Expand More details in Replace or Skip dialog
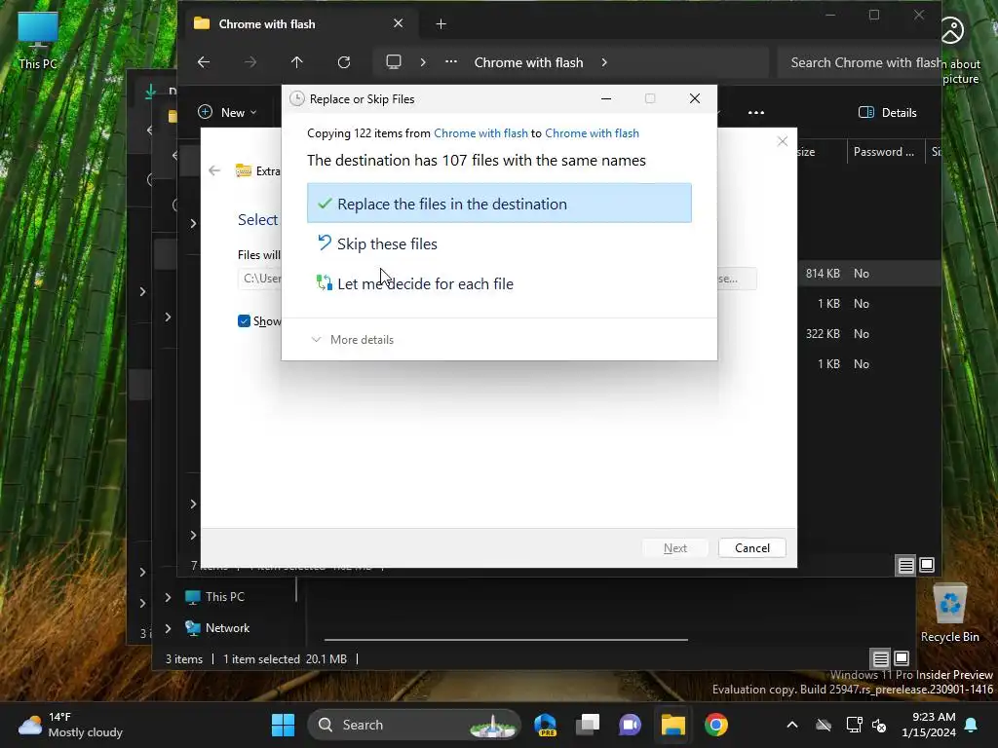 coord(353,340)
